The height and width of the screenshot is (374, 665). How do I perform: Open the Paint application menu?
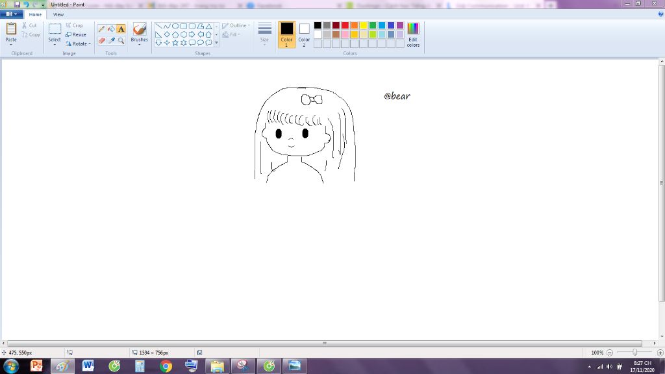click(x=12, y=14)
